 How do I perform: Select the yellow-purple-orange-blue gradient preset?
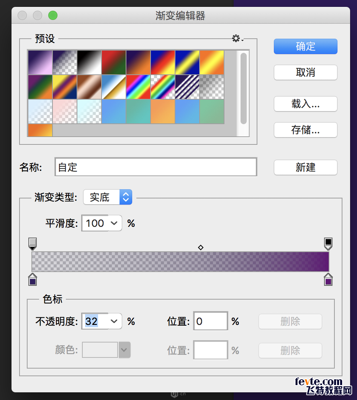pos(65,87)
